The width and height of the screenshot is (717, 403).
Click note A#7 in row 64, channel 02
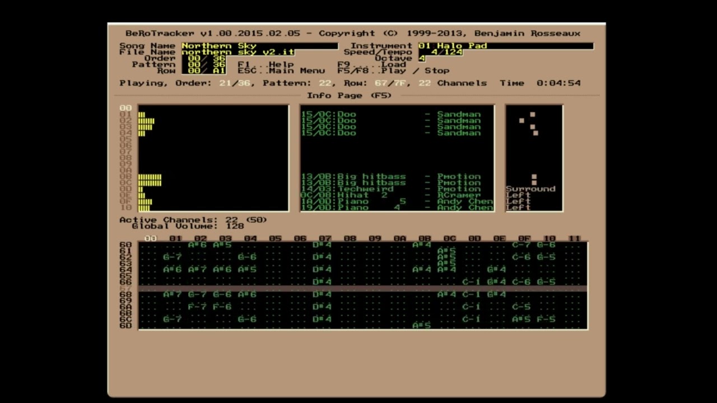tap(197, 270)
